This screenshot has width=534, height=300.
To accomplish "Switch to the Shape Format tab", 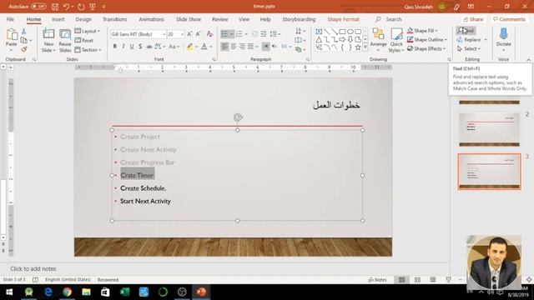I will point(343,19).
